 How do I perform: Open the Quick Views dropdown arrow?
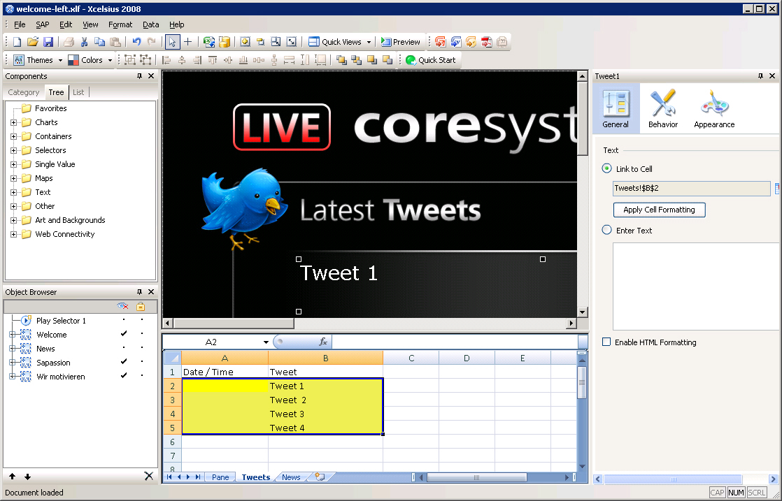tap(369, 42)
